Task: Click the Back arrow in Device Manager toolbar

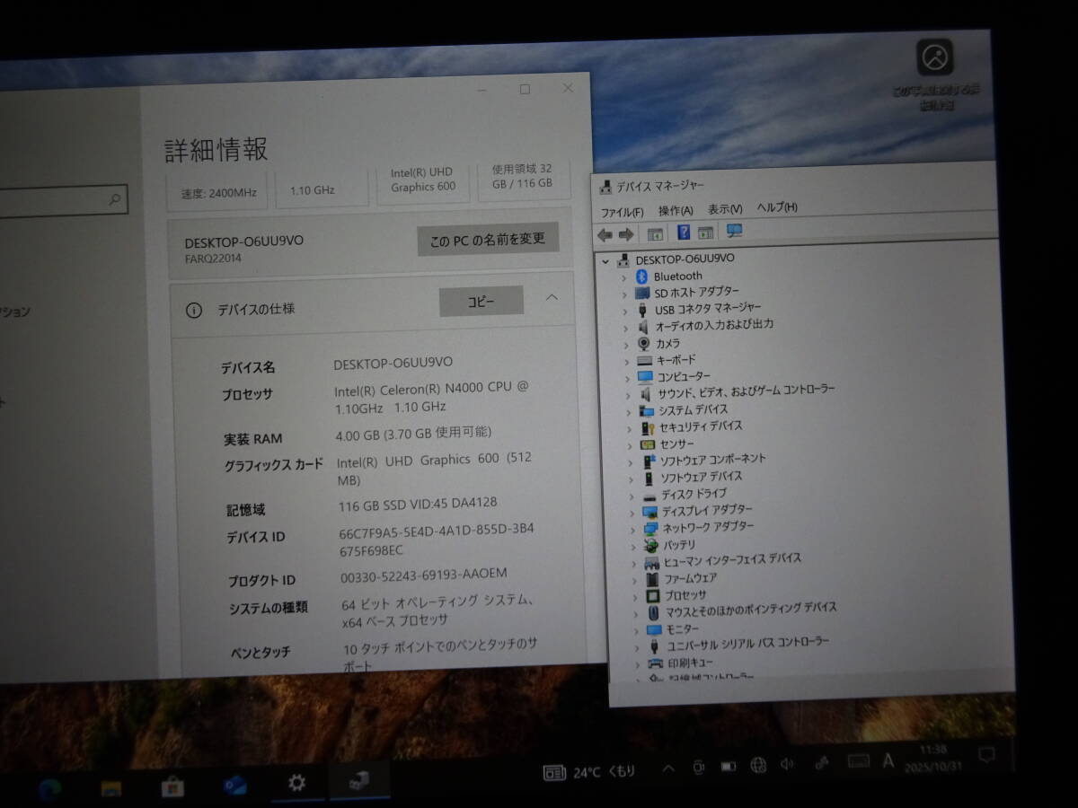Action: [x=605, y=234]
